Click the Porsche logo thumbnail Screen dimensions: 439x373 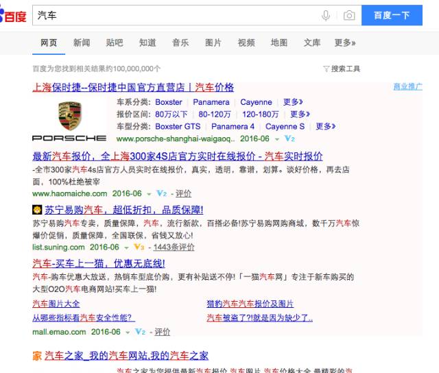69,121
